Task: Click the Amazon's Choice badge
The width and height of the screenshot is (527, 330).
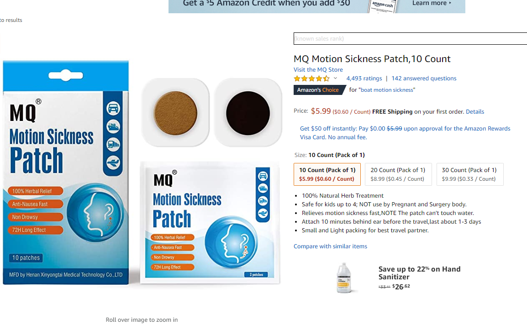Action: [x=319, y=90]
